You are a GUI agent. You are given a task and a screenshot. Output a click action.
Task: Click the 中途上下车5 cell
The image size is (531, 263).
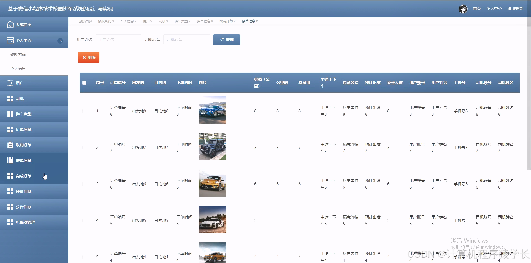pos(328,220)
